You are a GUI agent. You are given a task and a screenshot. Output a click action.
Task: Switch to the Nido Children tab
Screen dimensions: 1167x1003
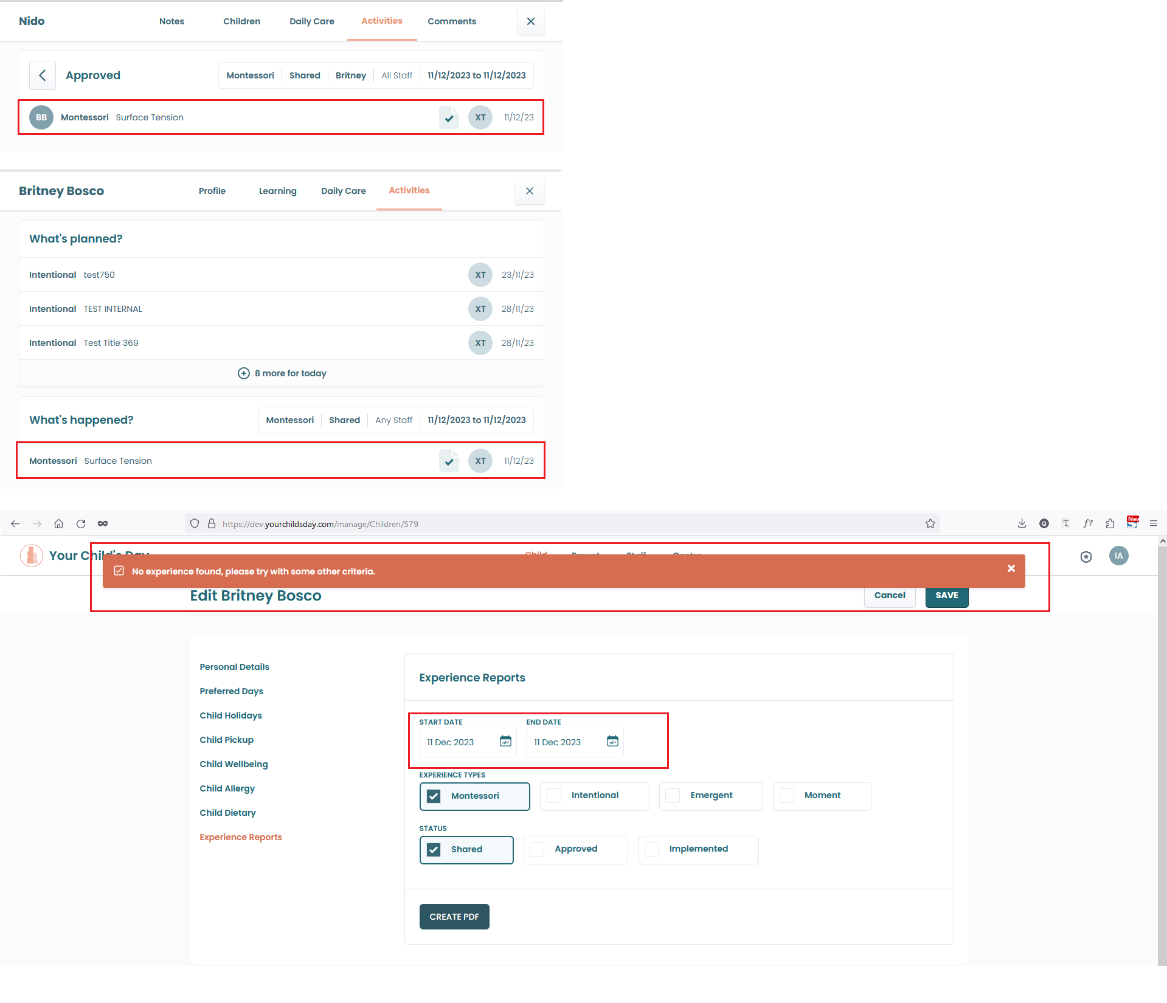tap(241, 21)
